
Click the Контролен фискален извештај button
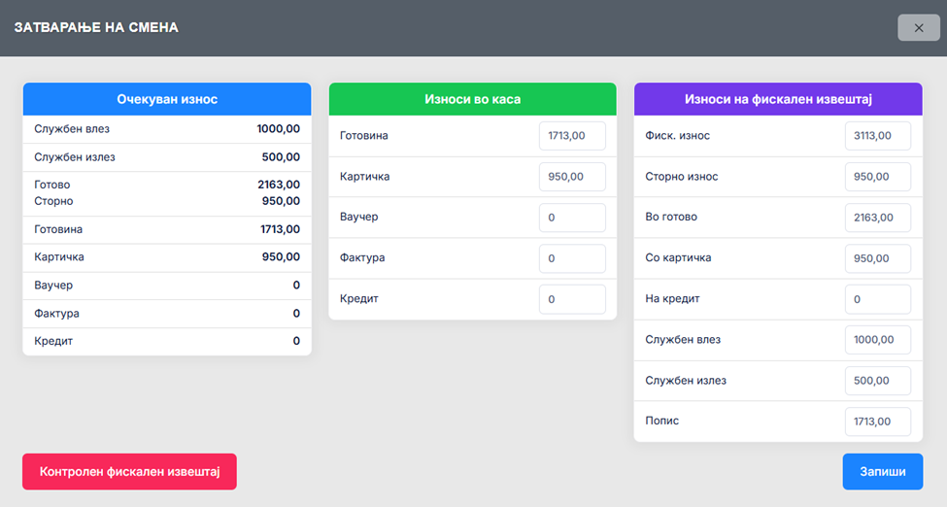pos(129,471)
